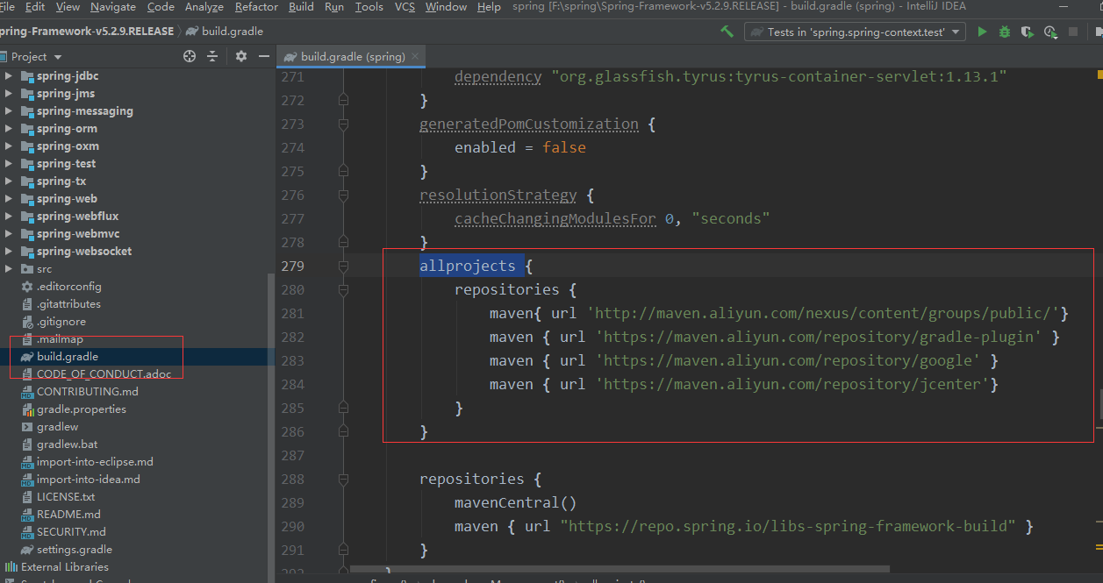Open the Analyze menu

pos(204,7)
